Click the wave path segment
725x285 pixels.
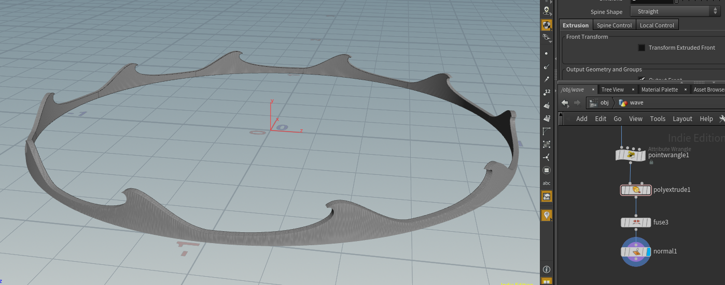pos(631,102)
